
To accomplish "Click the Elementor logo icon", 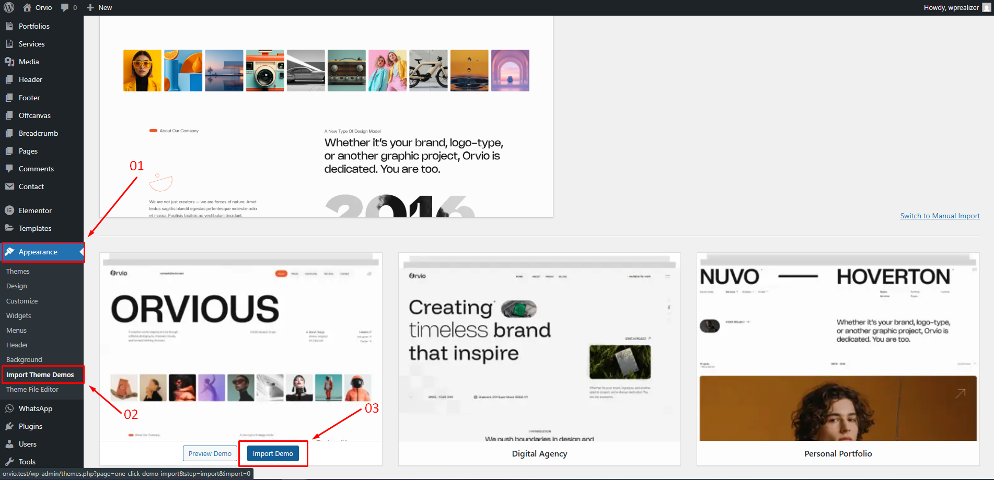I will [9, 210].
